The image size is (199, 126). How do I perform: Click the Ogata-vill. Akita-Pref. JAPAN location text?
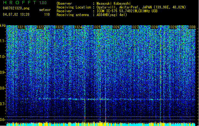(141, 7)
